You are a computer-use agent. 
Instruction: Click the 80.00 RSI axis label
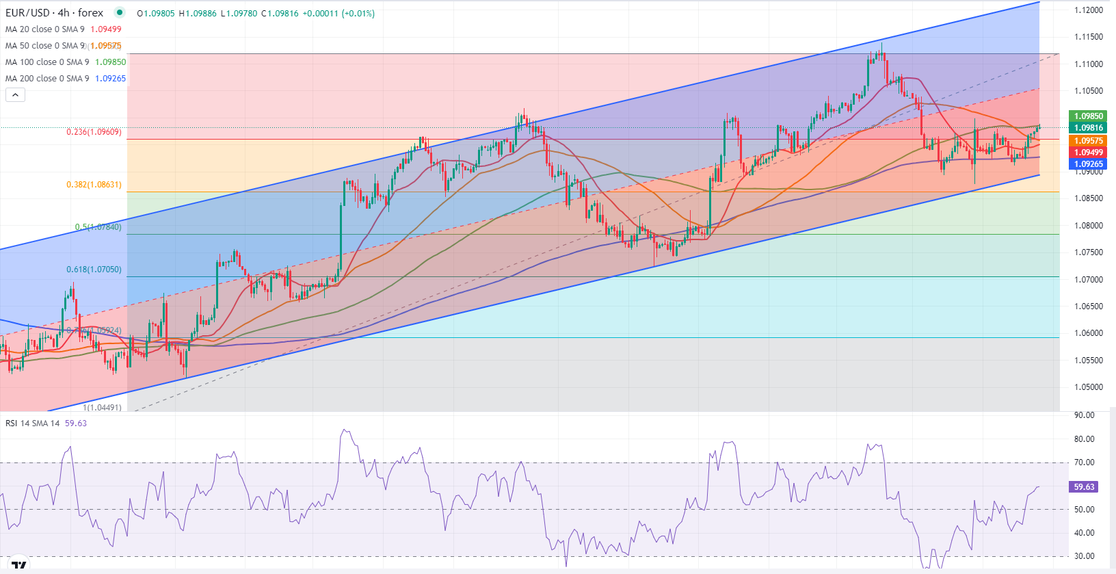tap(1084, 439)
